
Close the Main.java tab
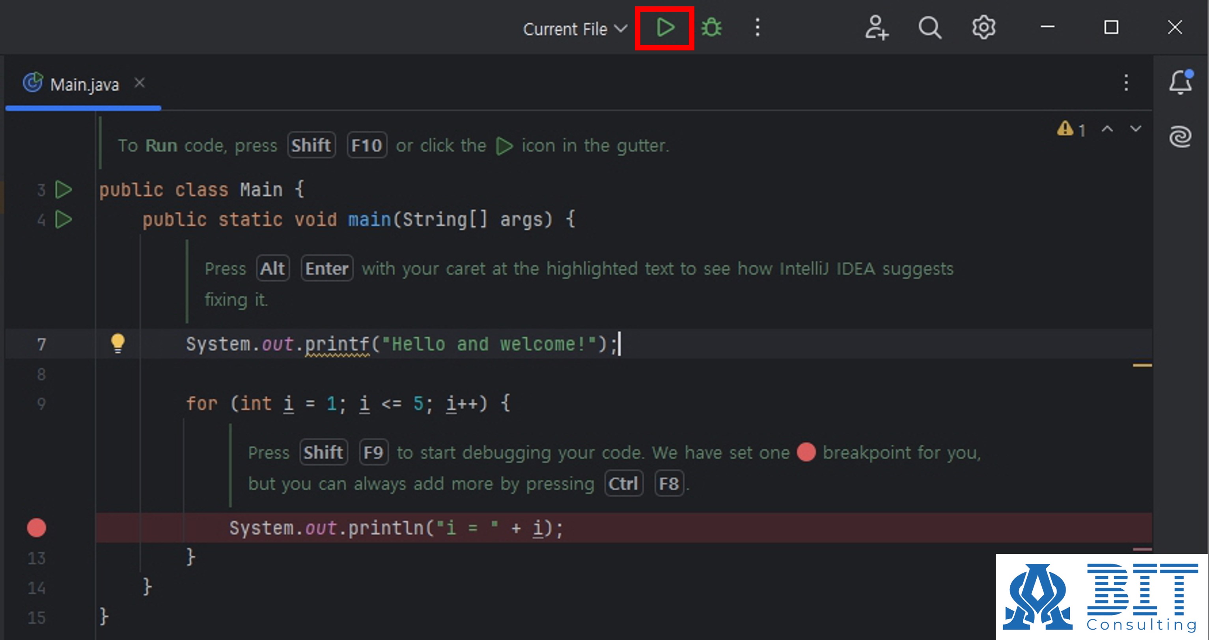pos(139,83)
